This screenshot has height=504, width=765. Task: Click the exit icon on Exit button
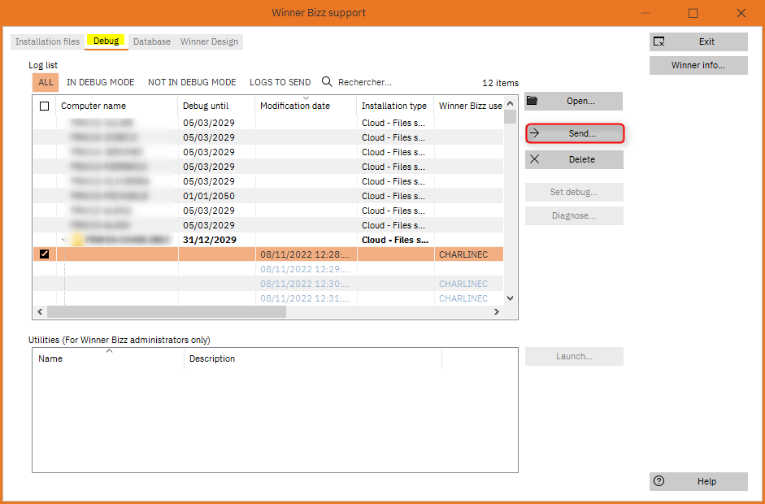tap(659, 42)
